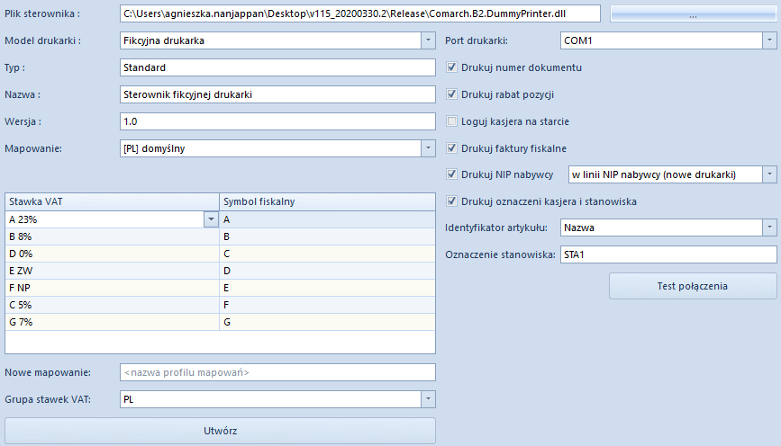Uncheck Drukuj faktury fiskalne
This screenshot has width=781, height=446.
coord(451,147)
